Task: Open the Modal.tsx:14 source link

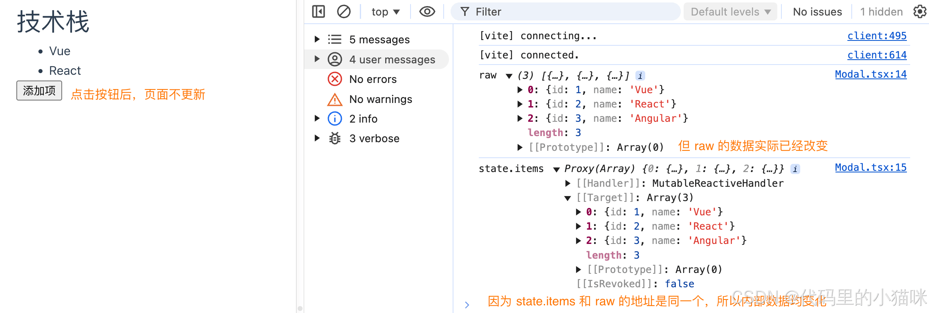Action: coord(871,74)
